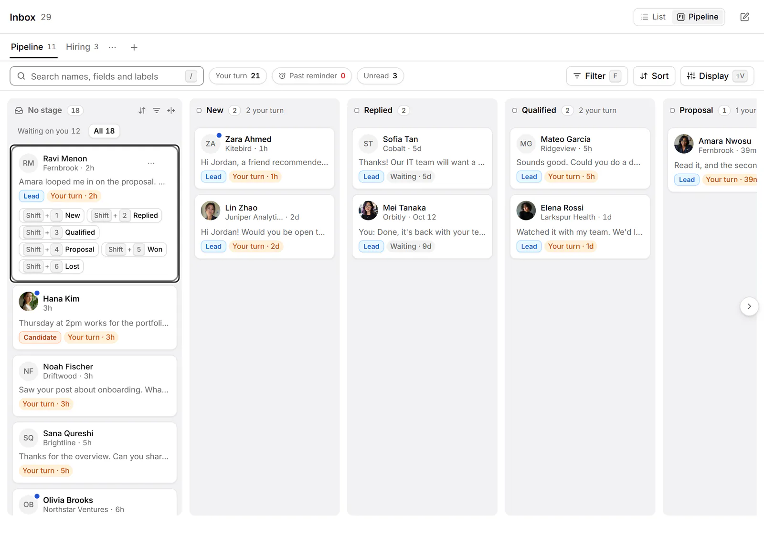Click the Candidate label on Hana Kim
This screenshot has width=764, height=546.
pyautogui.click(x=40, y=337)
